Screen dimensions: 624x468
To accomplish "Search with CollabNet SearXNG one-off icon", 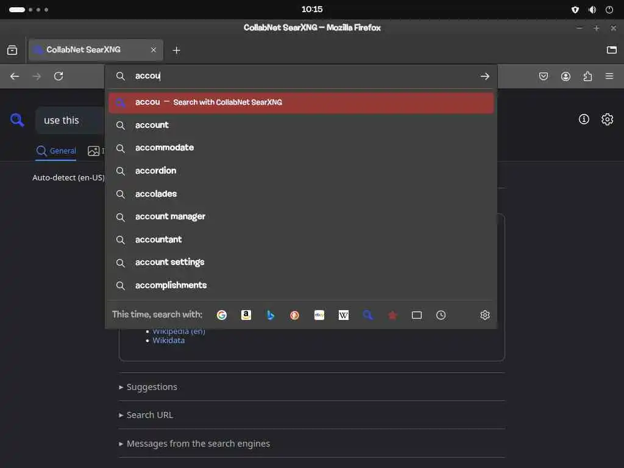I will tap(367, 315).
